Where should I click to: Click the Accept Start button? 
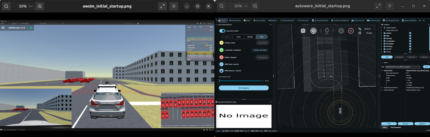point(262,57)
